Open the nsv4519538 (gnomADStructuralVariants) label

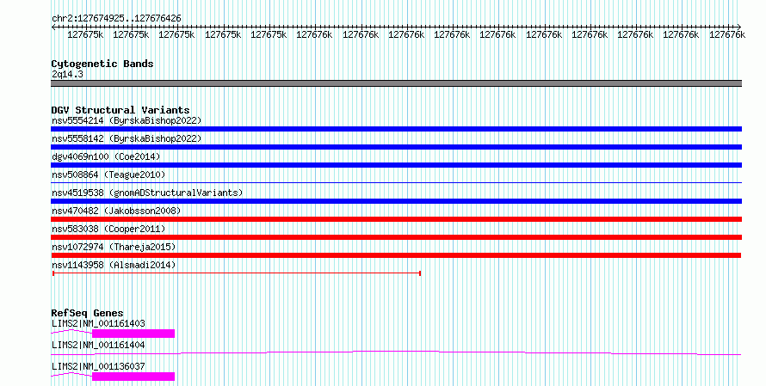(147, 193)
